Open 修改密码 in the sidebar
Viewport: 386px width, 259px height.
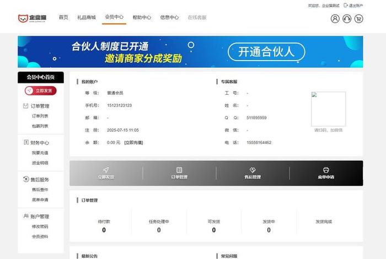[x=40, y=227]
